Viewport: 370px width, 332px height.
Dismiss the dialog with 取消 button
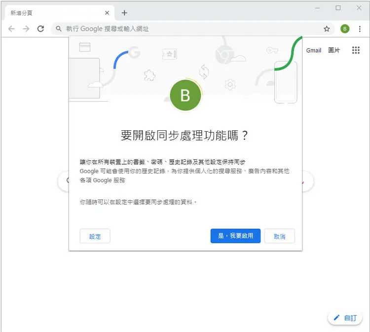(x=280, y=236)
